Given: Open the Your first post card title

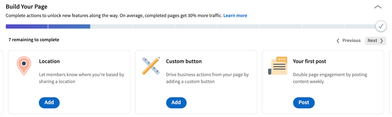Looking at the screenshot, I should [x=310, y=61].
